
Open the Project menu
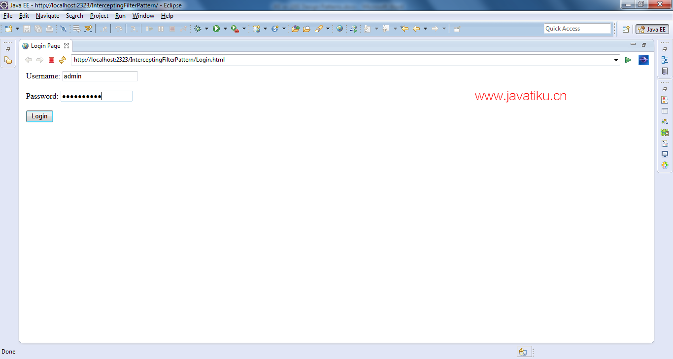coord(99,16)
